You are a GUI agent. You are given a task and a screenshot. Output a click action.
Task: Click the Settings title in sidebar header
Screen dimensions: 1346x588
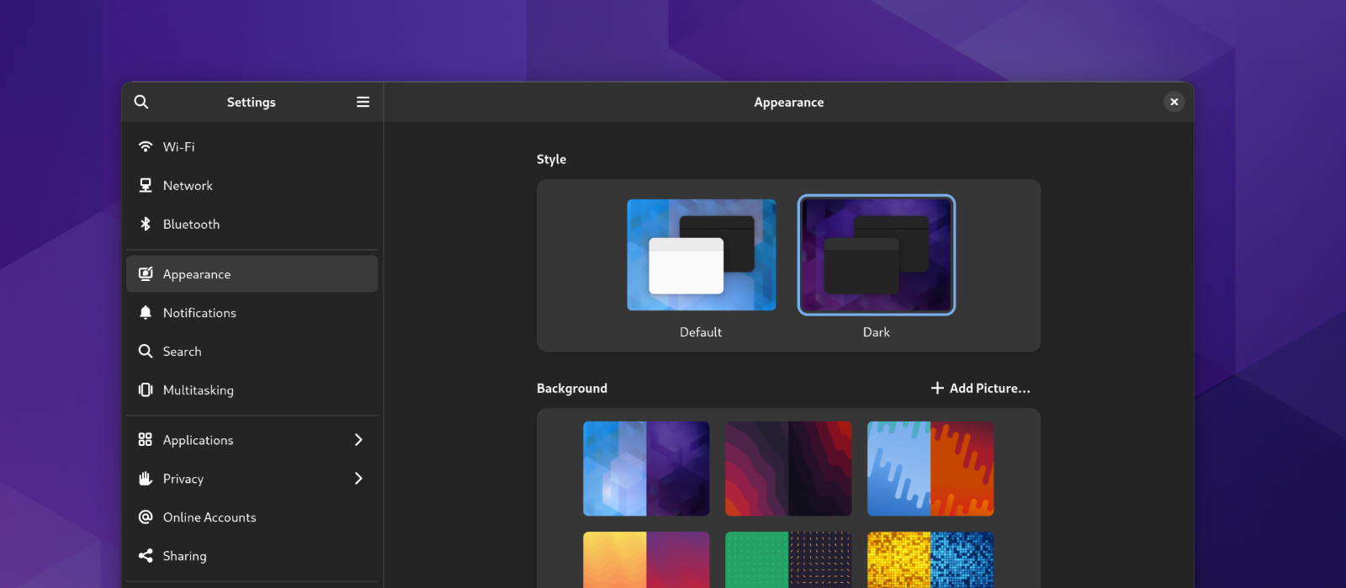[252, 102]
